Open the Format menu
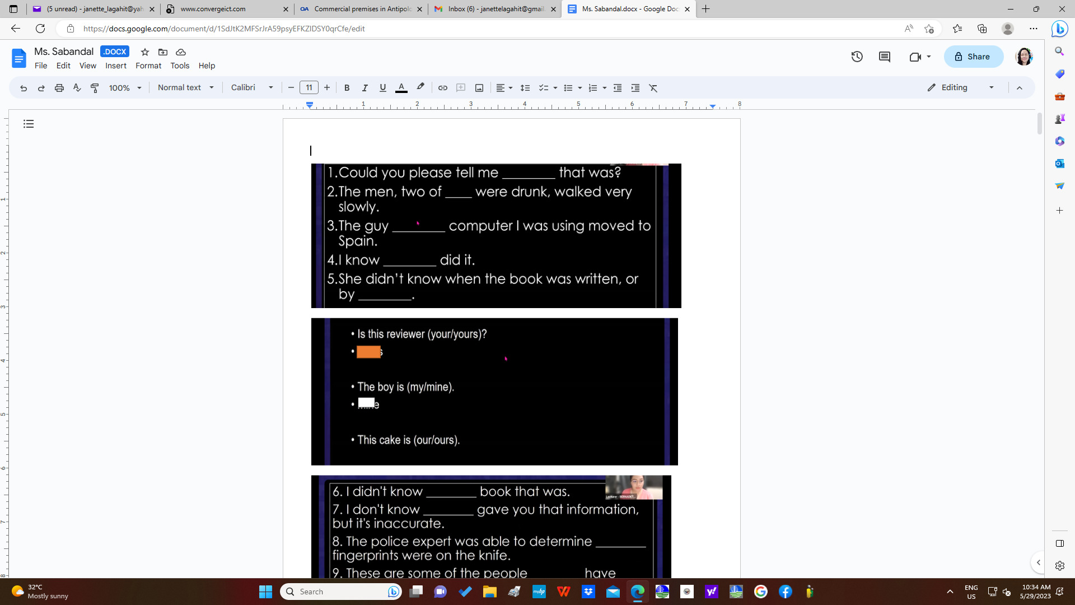Viewport: 1075px width, 605px height. (148, 66)
